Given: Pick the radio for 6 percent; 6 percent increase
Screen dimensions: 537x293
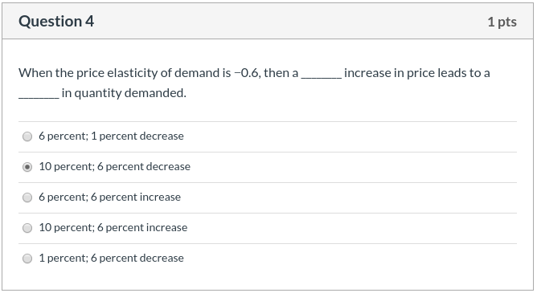Looking at the screenshot, I should (27, 197).
